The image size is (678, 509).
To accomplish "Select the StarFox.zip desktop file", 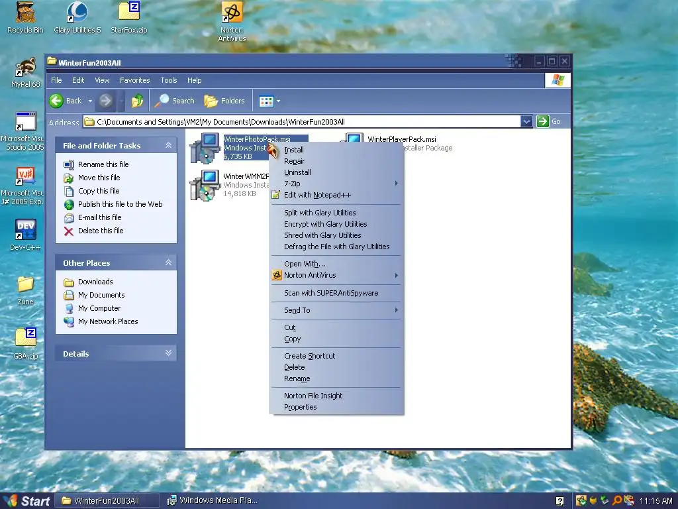I will [x=129, y=18].
